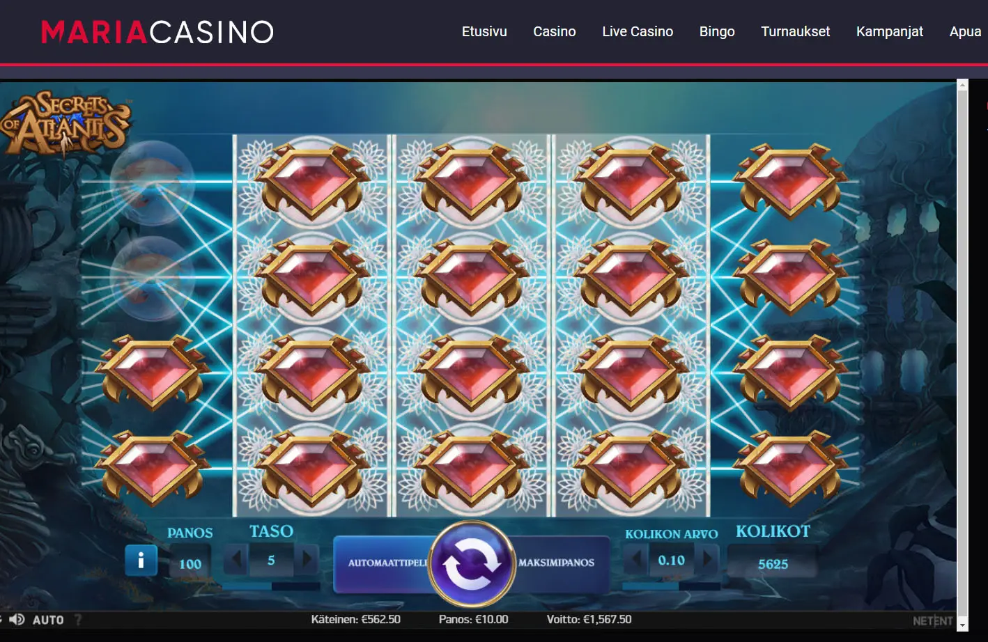Click the Secrets of Atlantis game logo
The width and height of the screenshot is (988, 642).
pyautogui.click(x=66, y=123)
